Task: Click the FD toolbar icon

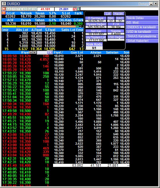Action: coord(15,9)
